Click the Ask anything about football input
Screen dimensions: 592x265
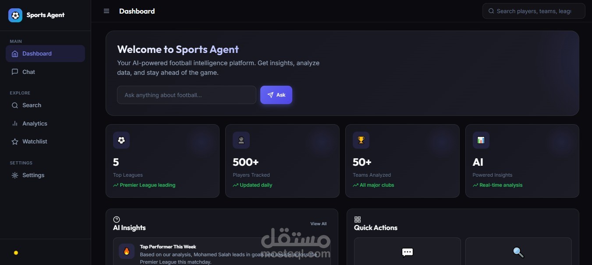click(187, 95)
